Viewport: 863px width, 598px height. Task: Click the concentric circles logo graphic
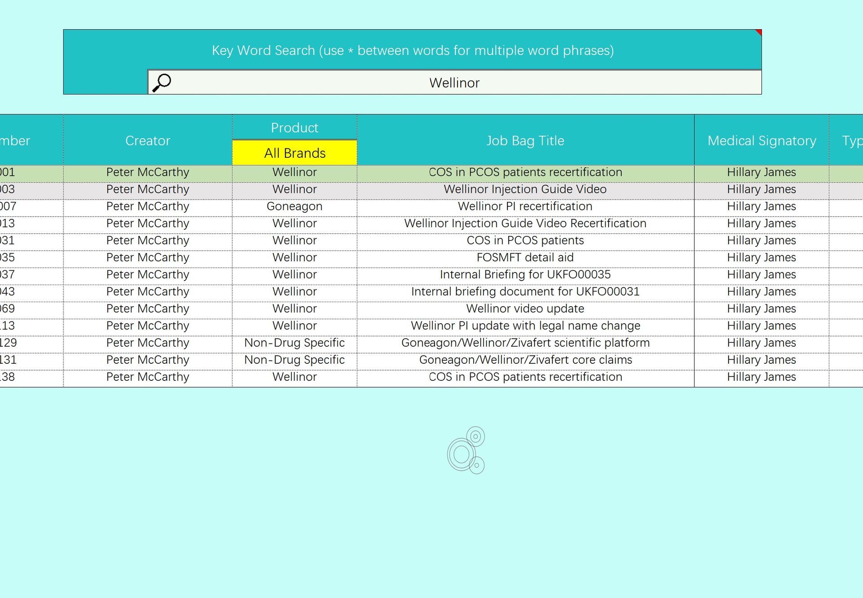[x=466, y=450]
